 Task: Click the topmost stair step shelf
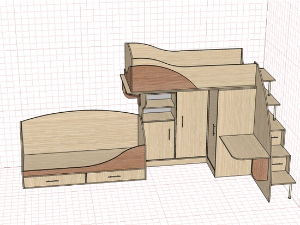click(268, 75)
